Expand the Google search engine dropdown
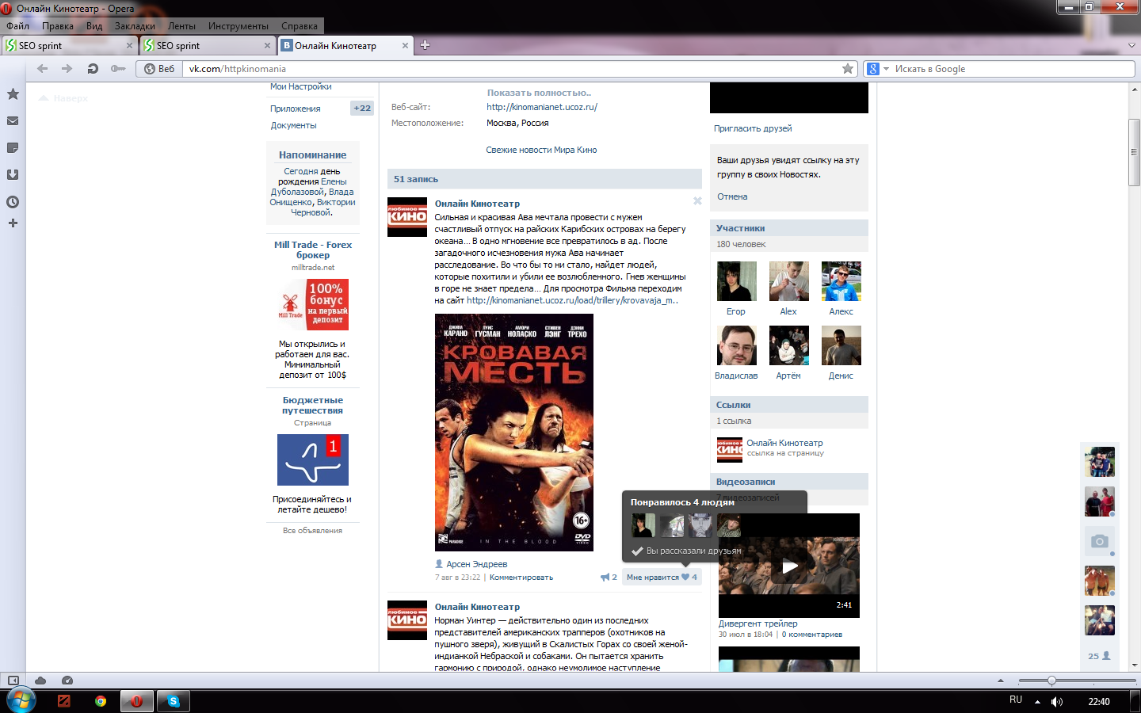 pyautogui.click(x=886, y=69)
